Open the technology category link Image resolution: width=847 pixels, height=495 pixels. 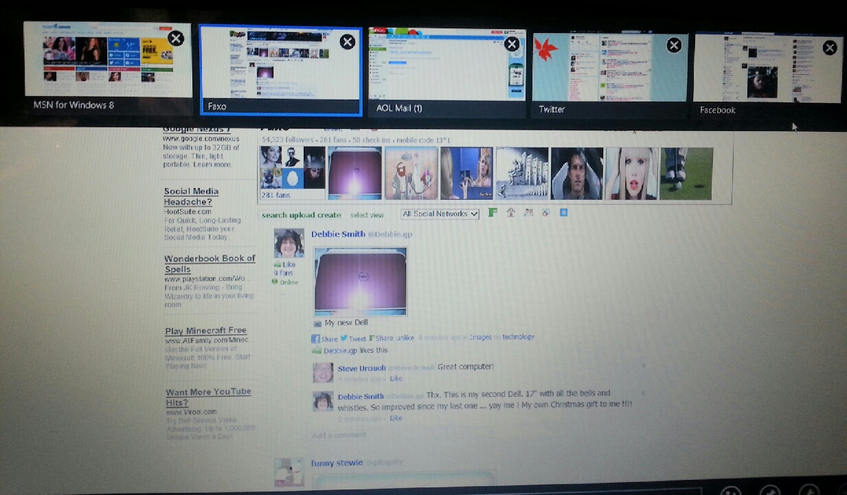pyautogui.click(x=518, y=337)
